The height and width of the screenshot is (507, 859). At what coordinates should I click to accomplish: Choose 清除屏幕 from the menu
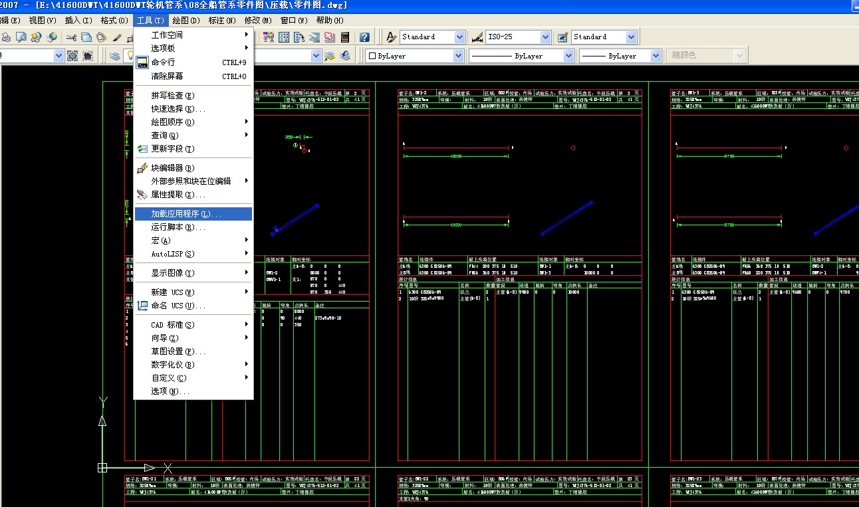coord(193,76)
